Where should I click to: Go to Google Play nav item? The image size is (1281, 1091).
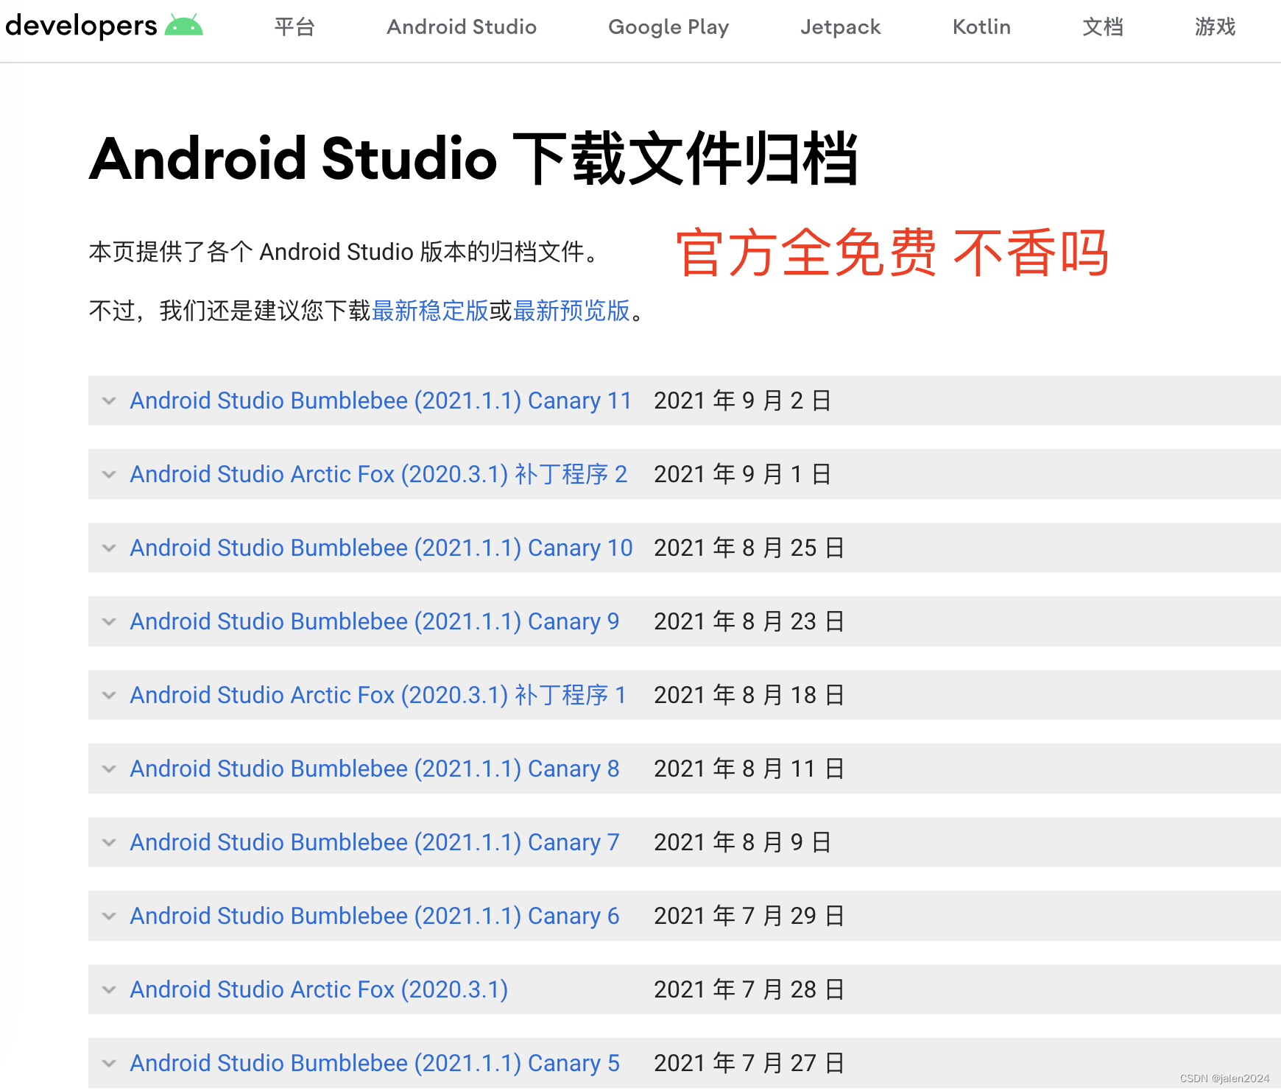pyautogui.click(x=668, y=27)
